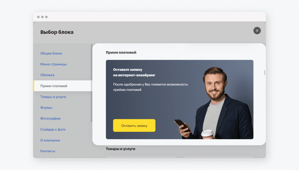Click the Товары и услуги section heading
299x170 pixels.
[x=121, y=149]
